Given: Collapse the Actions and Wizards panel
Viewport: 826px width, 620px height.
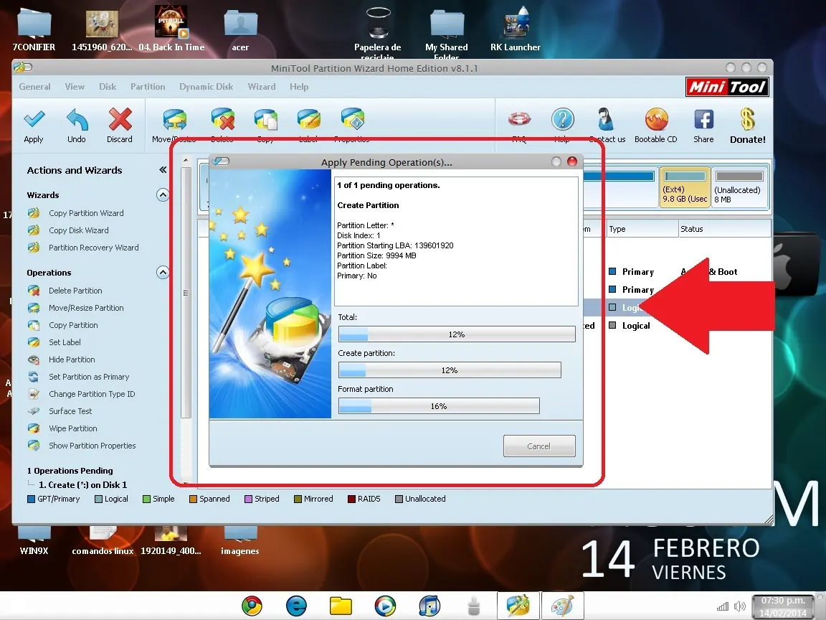Looking at the screenshot, I should pyautogui.click(x=163, y=170).
